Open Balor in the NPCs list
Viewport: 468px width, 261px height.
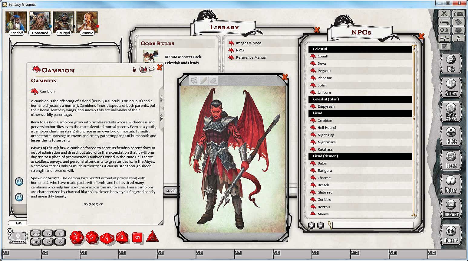click(361, 163)
